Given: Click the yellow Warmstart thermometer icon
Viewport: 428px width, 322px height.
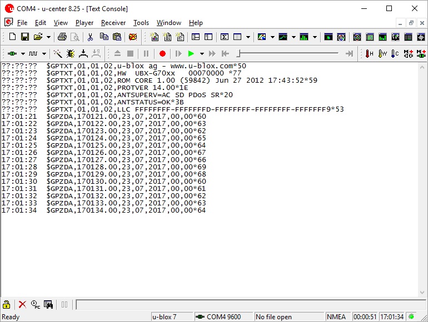Looking at the screenshot, I should click(x=382, y=53).
